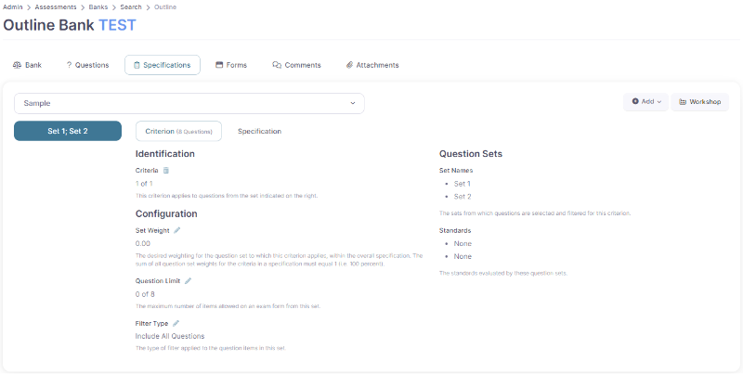The image size is (743, 374).
Task: Select the Specifications tab
Action: click(x=162, y=65)
